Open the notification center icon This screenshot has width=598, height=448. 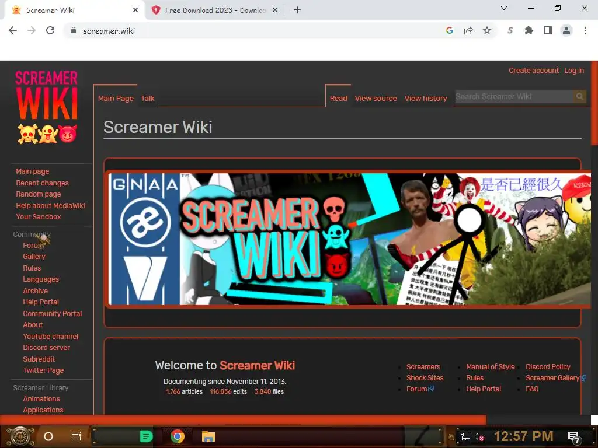pos(574,436)
